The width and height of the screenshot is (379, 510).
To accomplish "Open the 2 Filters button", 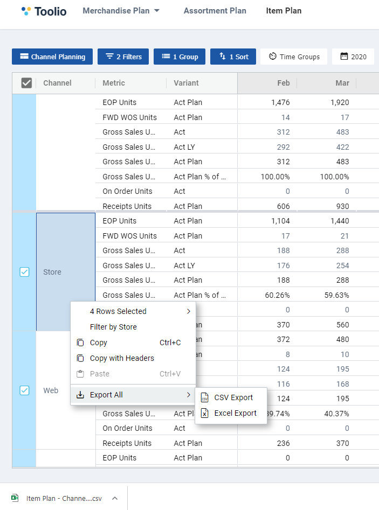I will point(123,57).
